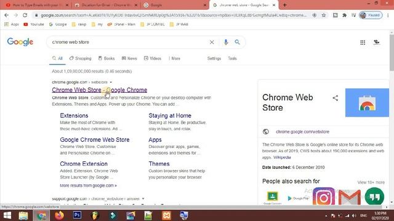Open the Google bookmark

[58, 25]
